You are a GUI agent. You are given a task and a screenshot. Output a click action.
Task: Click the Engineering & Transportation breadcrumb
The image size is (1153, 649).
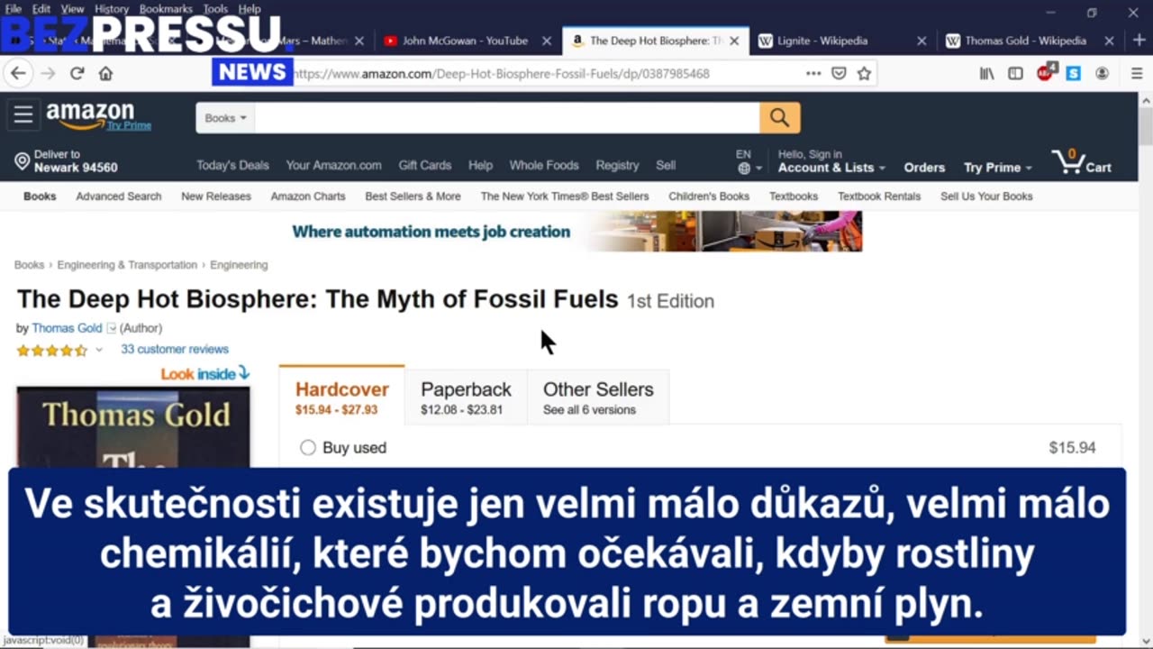(127, 265)
